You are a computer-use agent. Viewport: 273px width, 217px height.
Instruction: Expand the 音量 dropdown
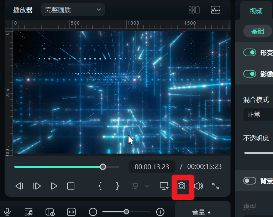pyautogui.click(x=201, y=212)
